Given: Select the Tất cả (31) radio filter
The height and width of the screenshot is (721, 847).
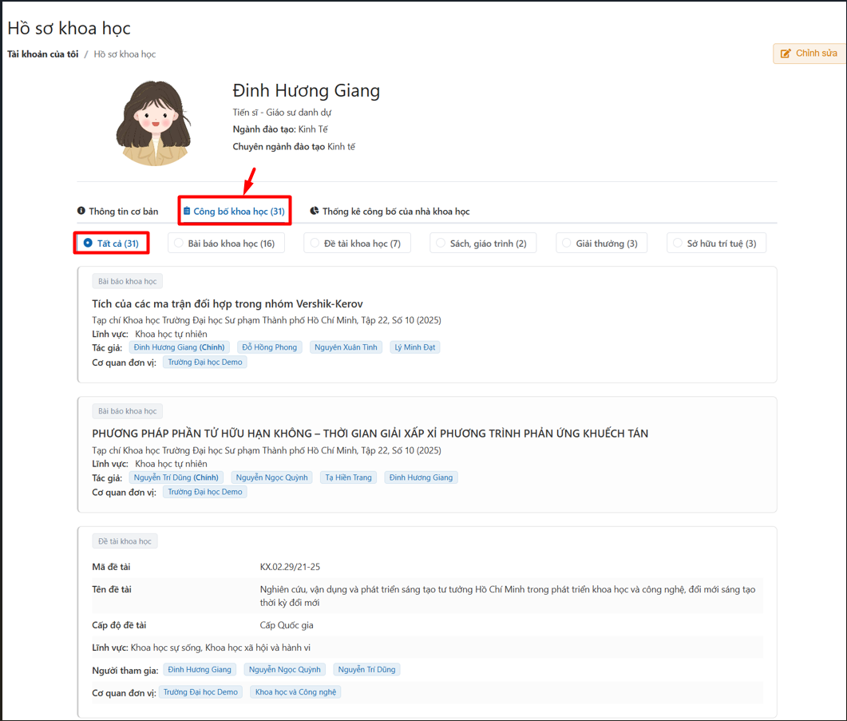Looking at the screenshot, I should coord(89,244).
